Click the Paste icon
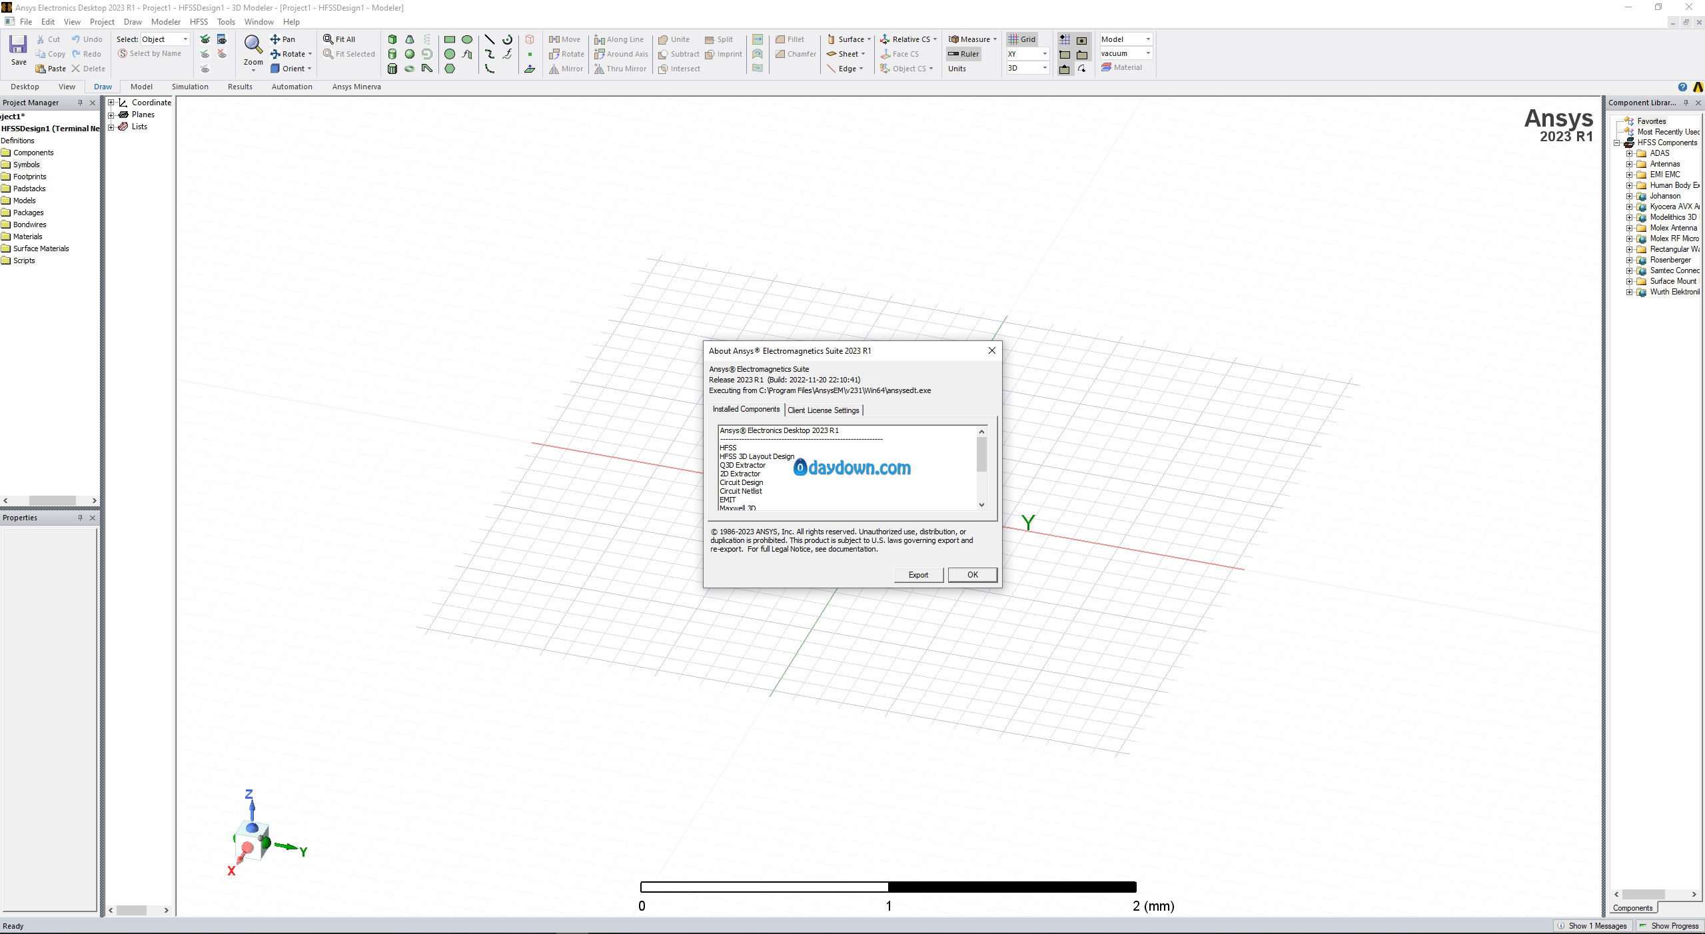1705x934 pixels. pyautogui.click(x=41, y=69)
